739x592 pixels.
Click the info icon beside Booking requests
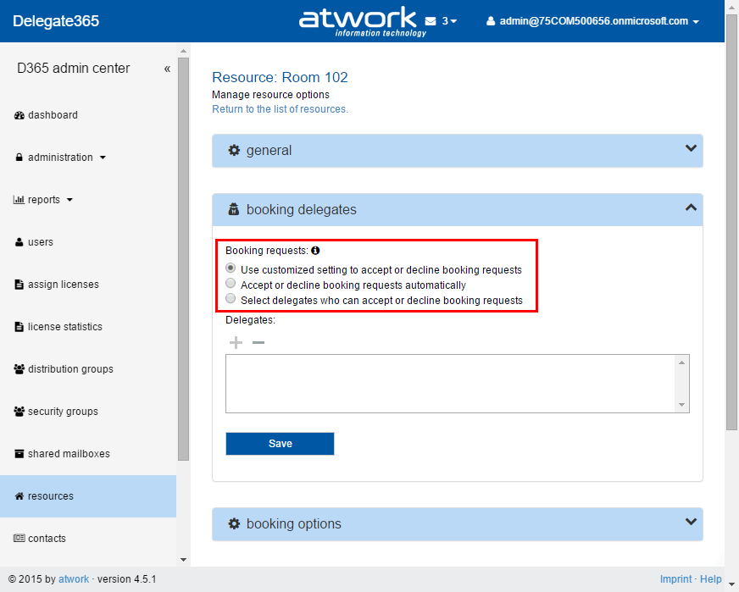click(x=316, y=251)
